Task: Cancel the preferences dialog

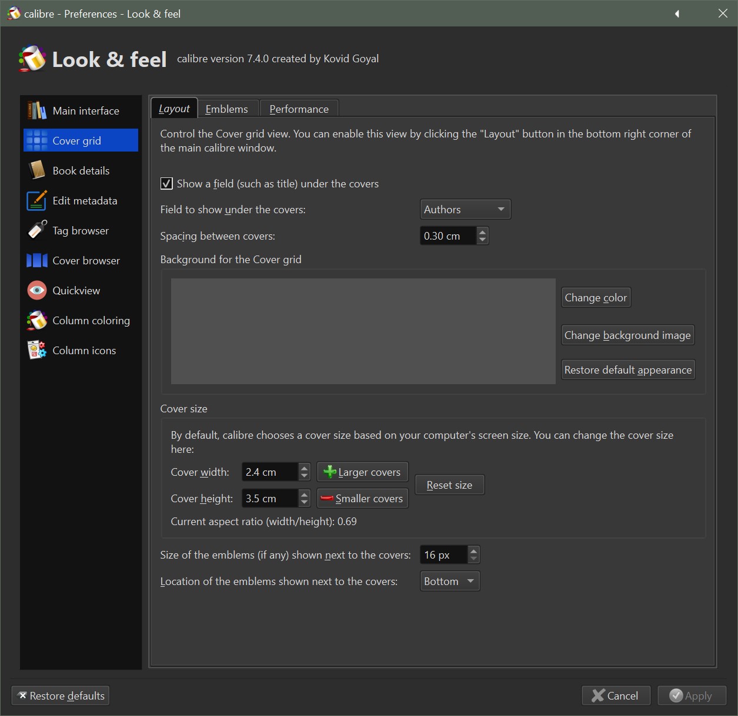Action: click(616, 695)
